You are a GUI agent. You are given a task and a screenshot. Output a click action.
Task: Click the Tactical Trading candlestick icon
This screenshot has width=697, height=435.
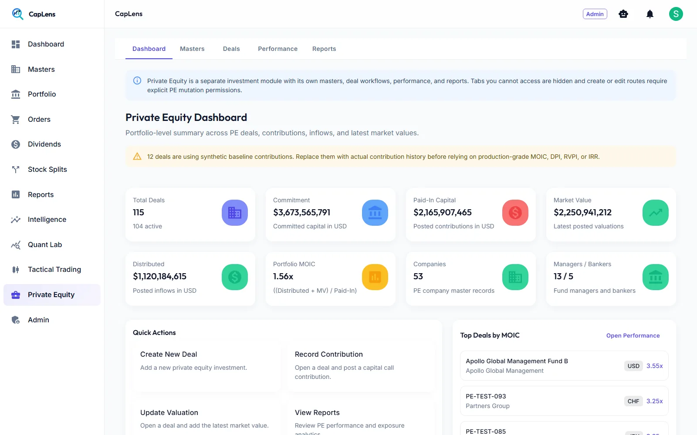16,270
